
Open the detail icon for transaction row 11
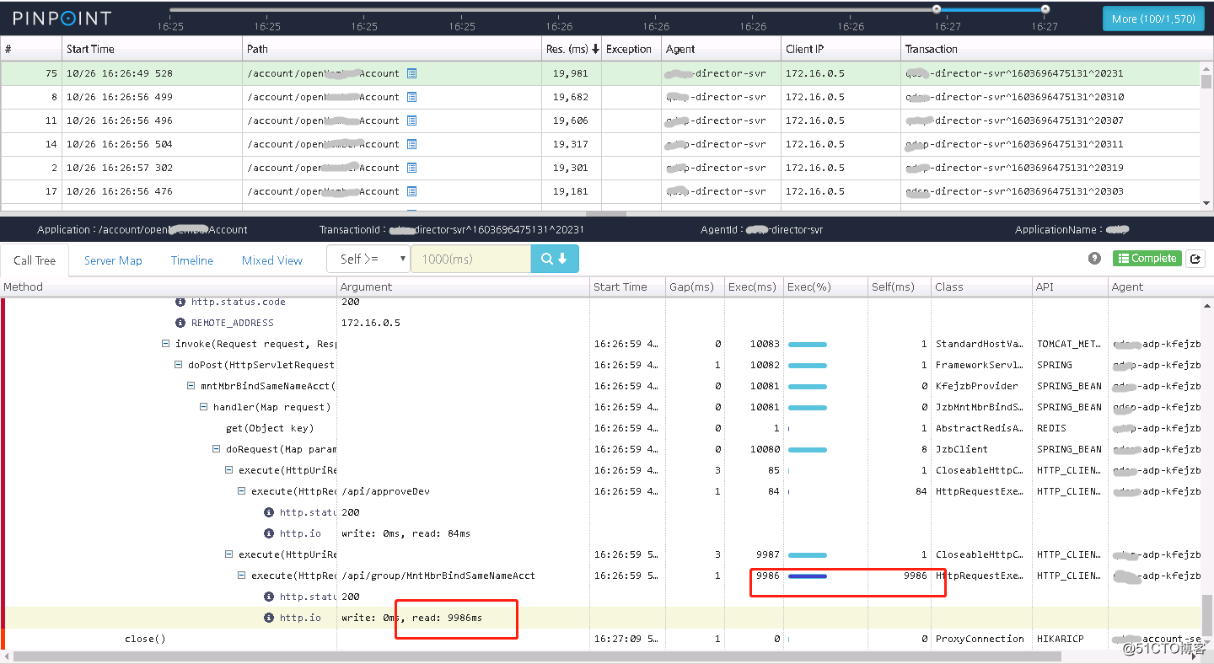[x=411, y=120]
